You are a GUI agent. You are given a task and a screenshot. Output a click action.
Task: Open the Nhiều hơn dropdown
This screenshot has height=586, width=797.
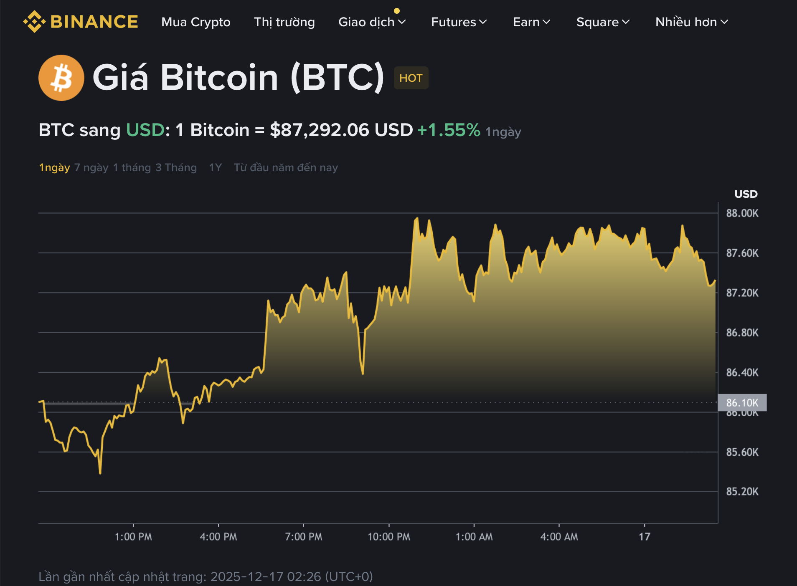(x=686, y=22)
